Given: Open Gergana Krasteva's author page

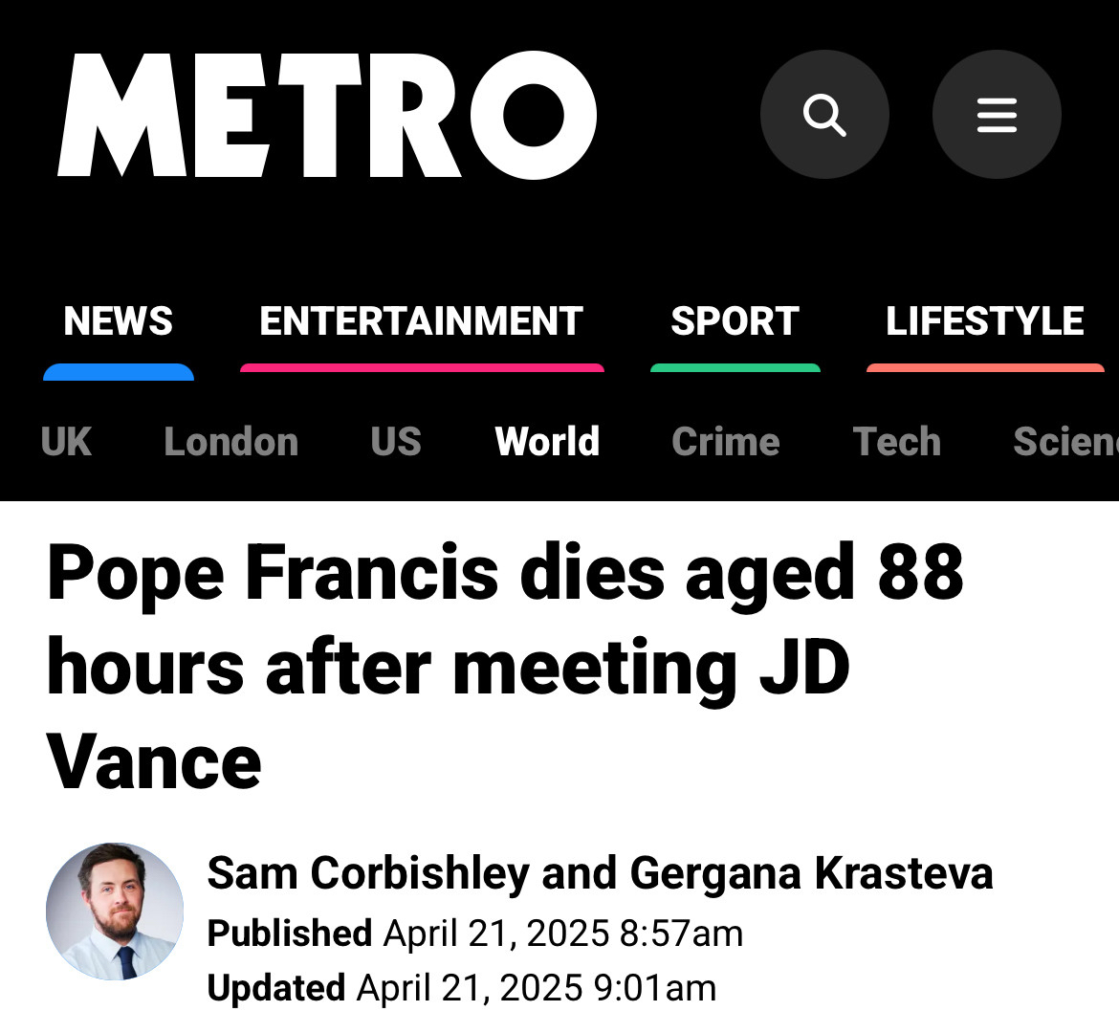Looking at the screenshot, I should click(811, 873).
